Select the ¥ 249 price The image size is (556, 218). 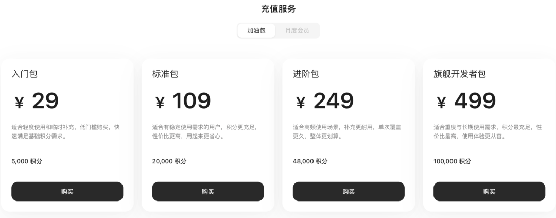point(324,102)
